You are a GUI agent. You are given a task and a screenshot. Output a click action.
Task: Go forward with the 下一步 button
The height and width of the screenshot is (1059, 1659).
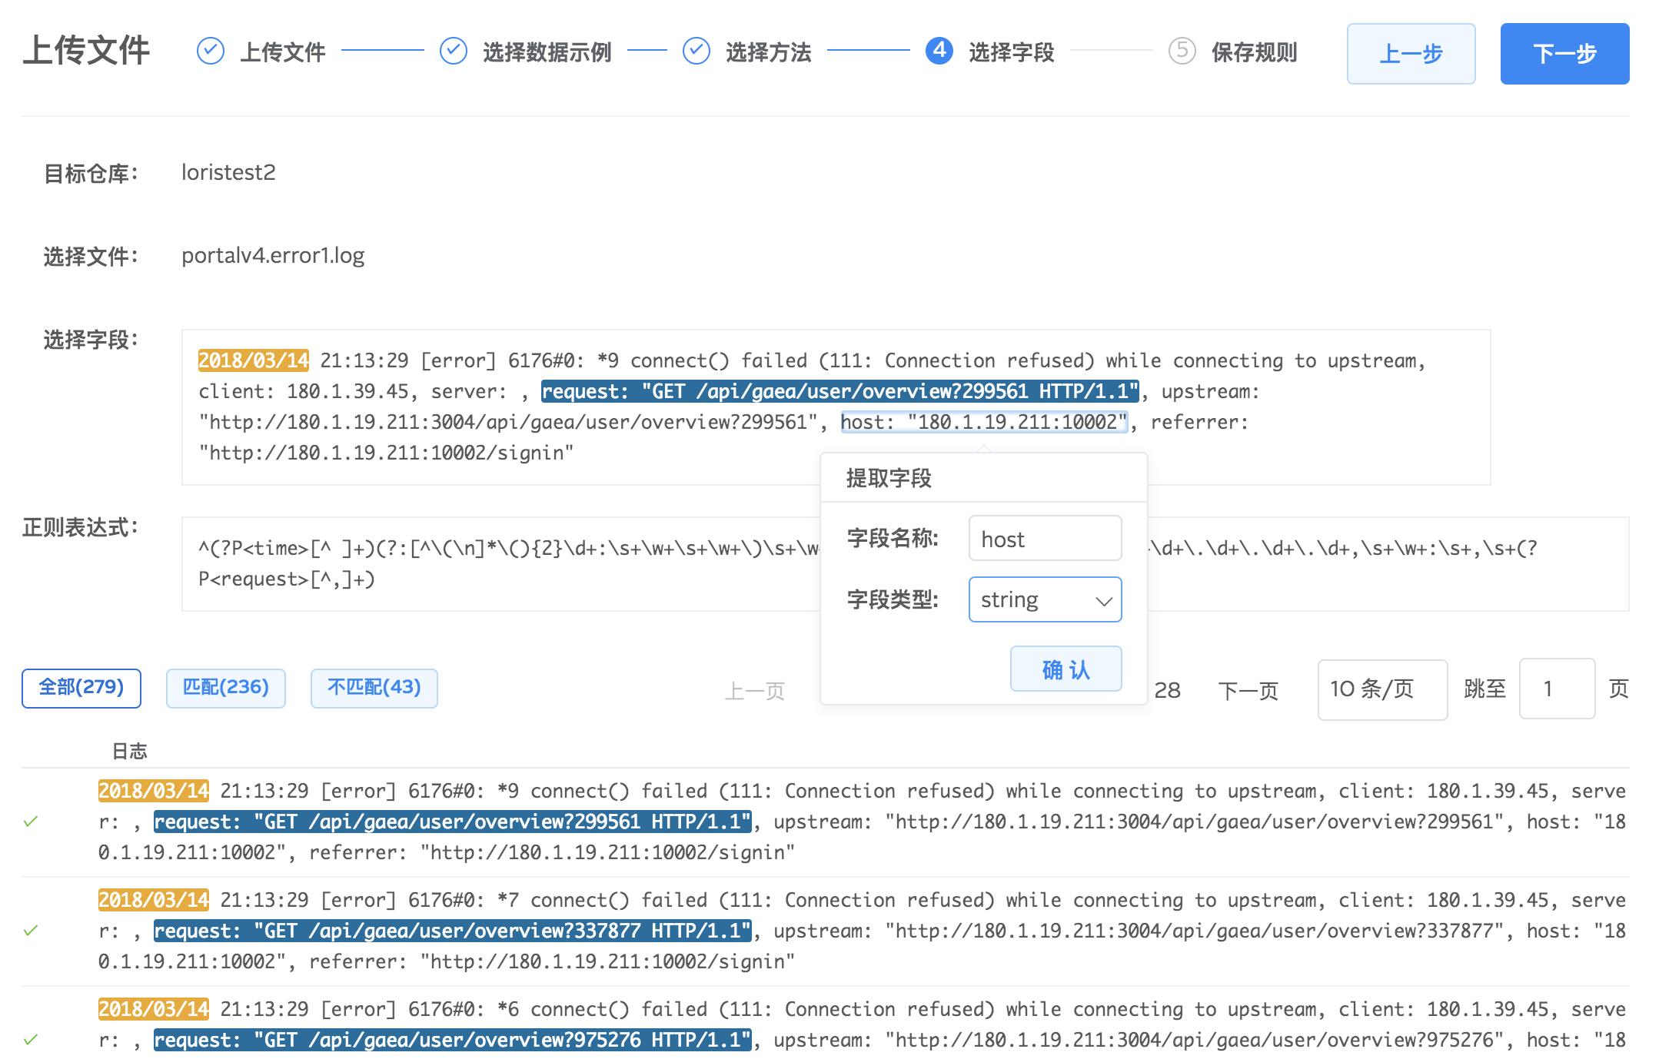1564,54
